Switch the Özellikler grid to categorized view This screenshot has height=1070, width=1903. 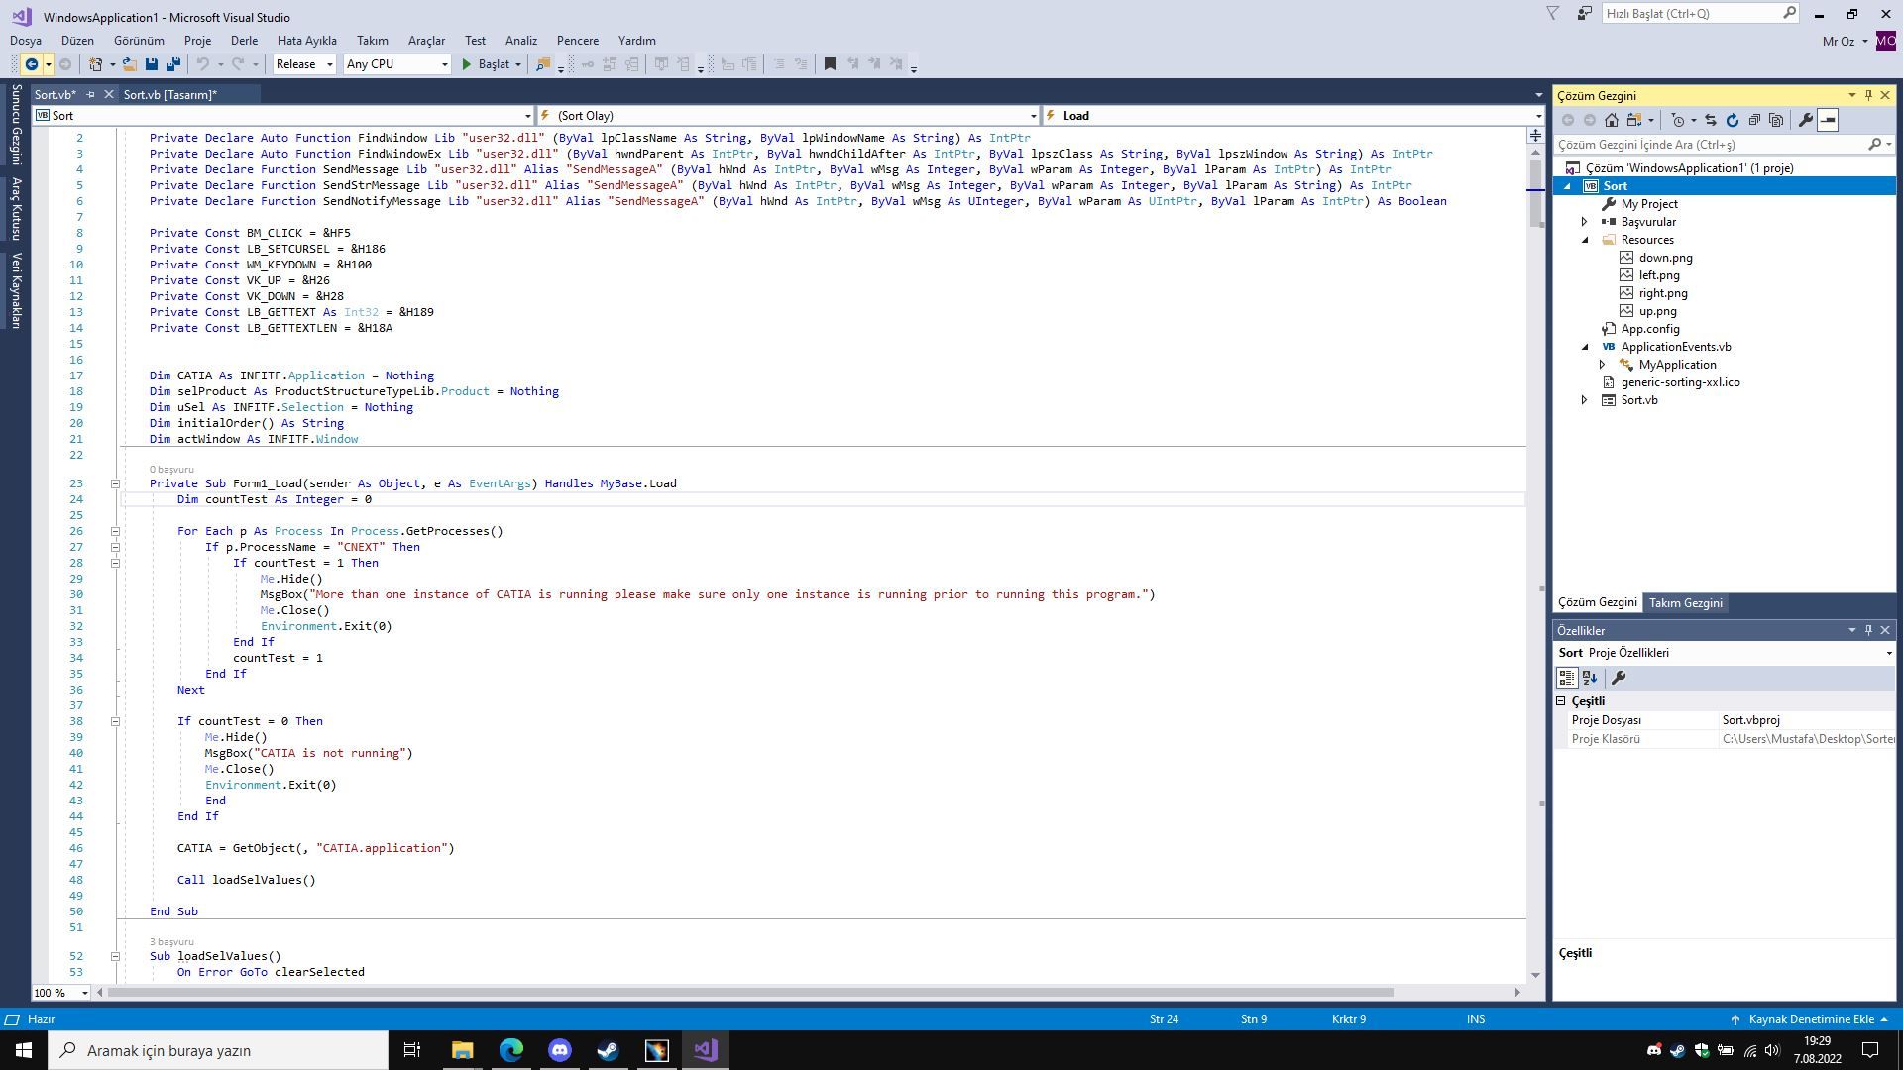pyautogui.click(x=1567, y=678)
